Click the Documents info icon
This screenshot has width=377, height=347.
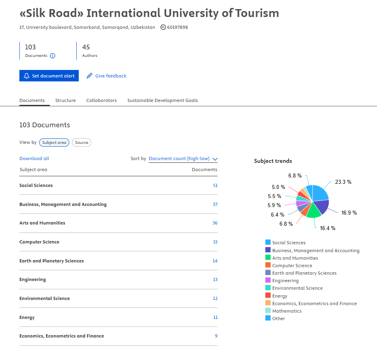(x=53, y=56)
